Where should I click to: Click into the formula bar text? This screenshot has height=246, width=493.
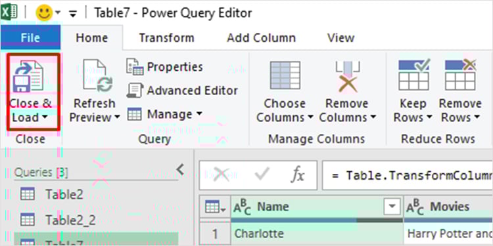click(408, 175)
